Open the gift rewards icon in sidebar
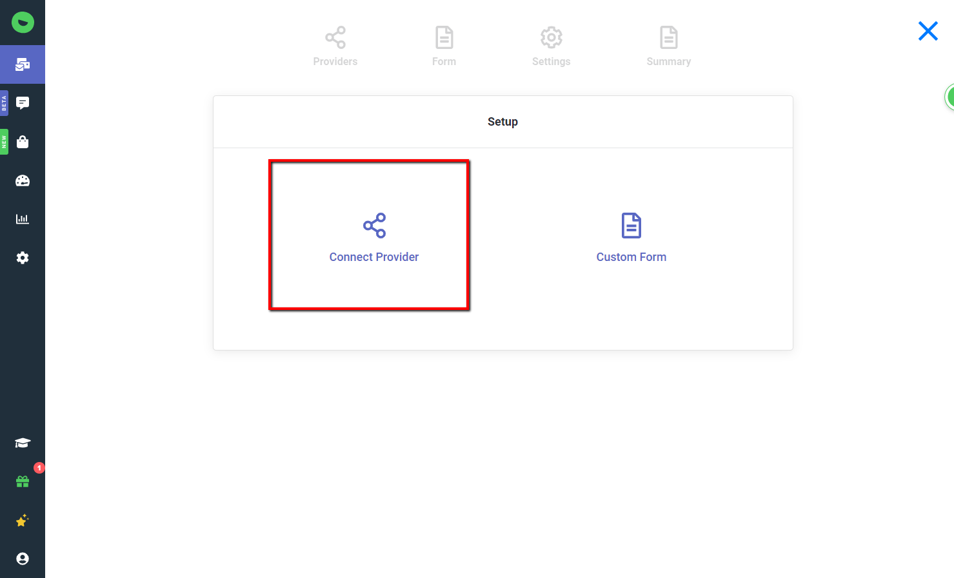Viewport: 954px width, 578px height. coord(23,481)
